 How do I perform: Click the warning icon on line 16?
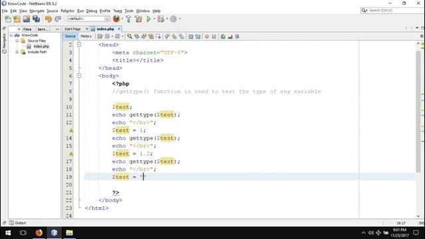71,153
